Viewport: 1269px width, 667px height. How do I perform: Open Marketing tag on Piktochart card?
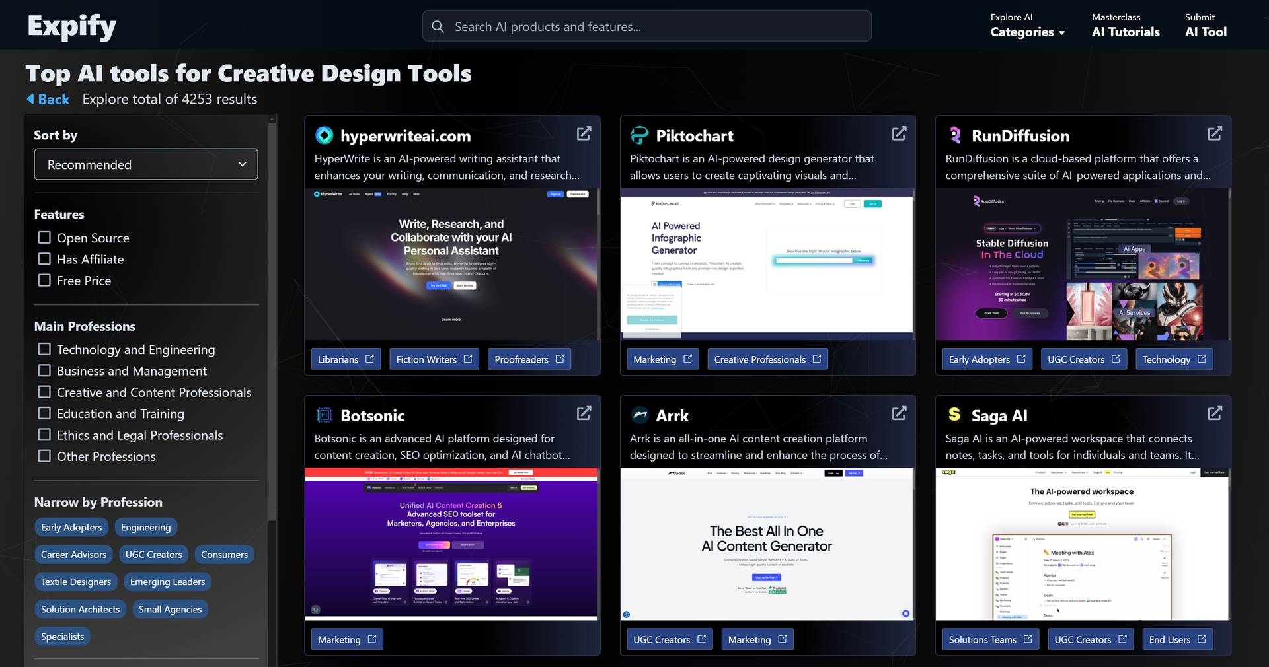tap(662, 359)
